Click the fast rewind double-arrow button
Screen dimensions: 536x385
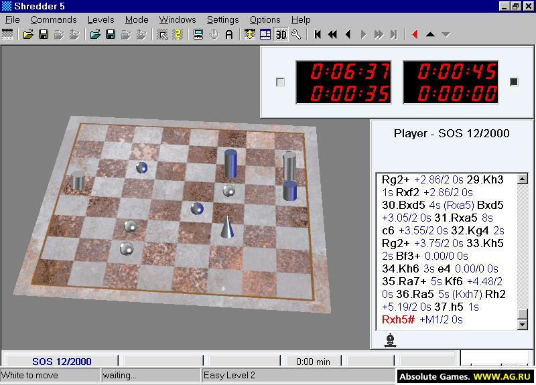tap(332, 35)
